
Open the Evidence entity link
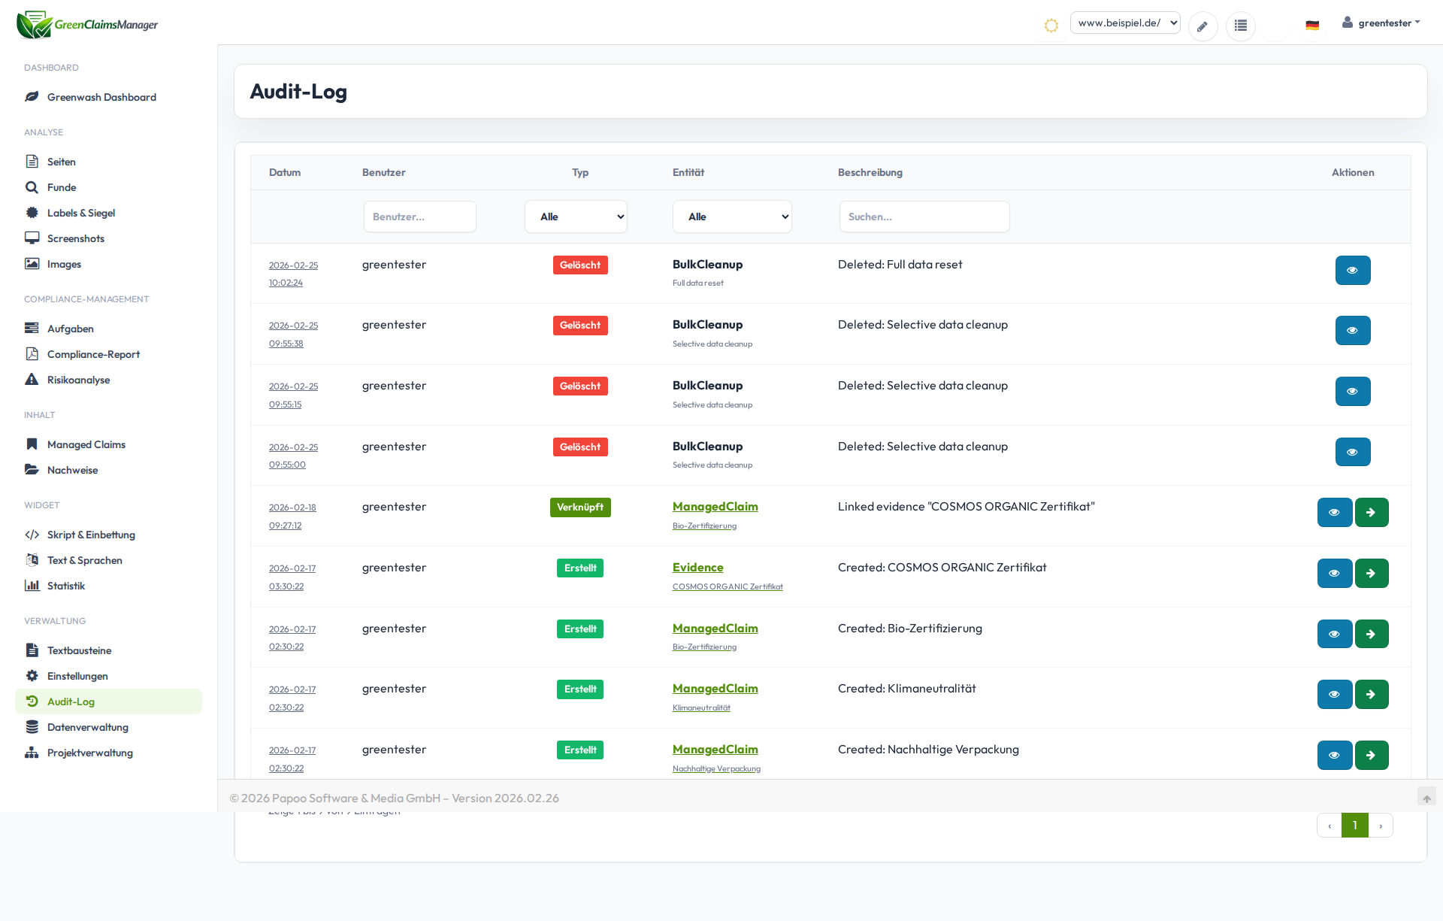coord(698,568)
